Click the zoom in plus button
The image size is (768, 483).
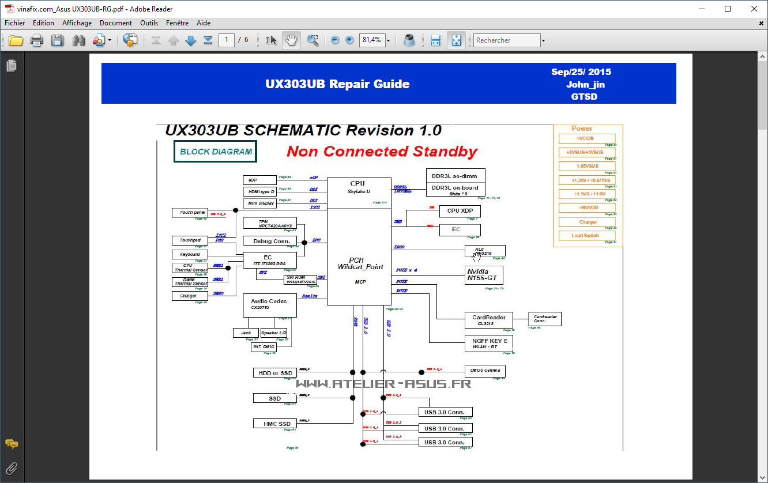(x=349, y=40)
